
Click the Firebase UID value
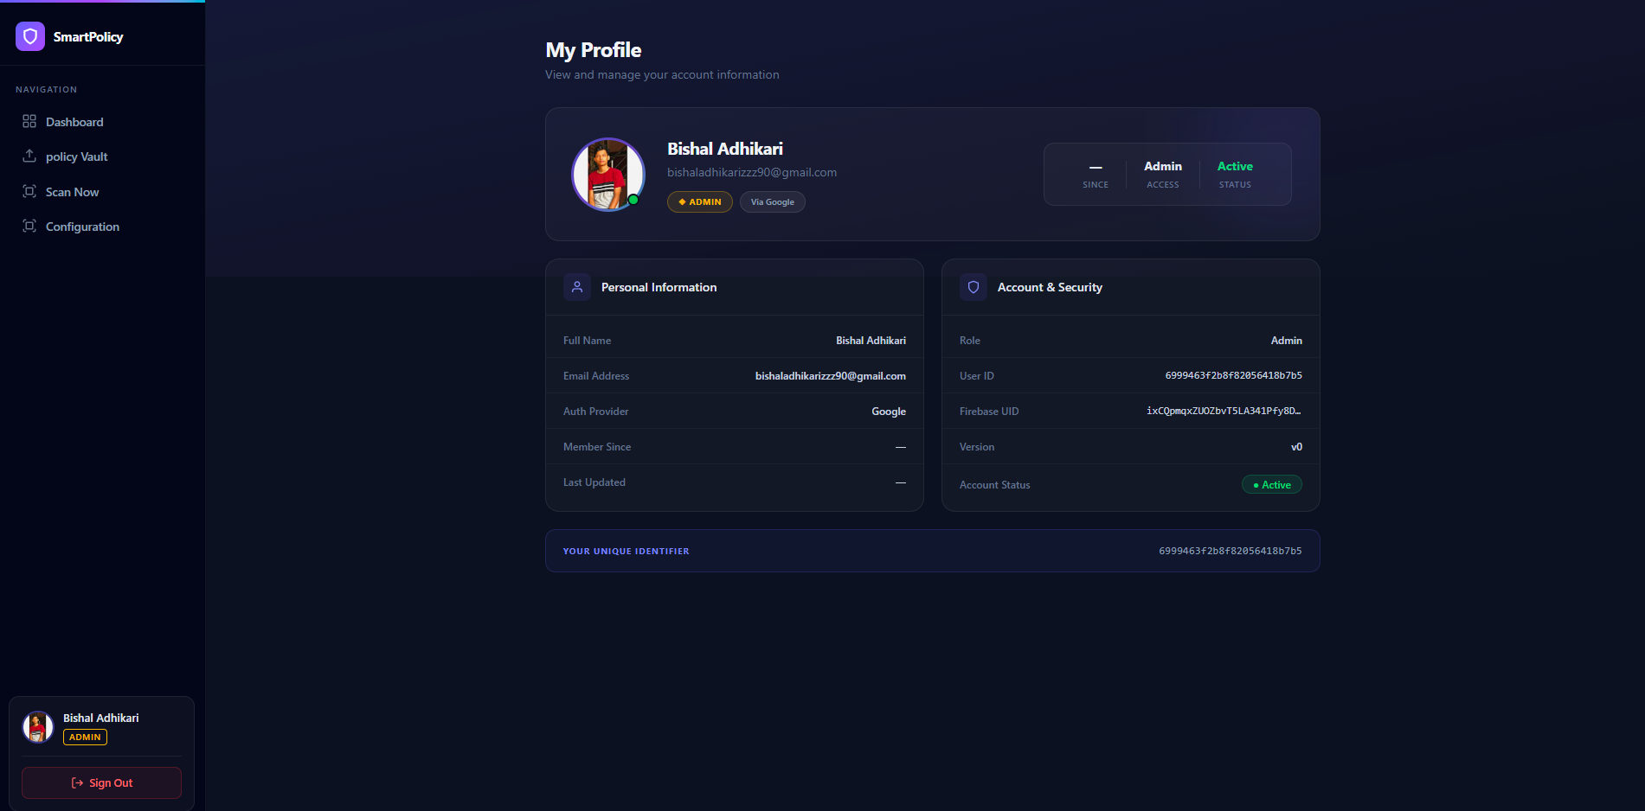pos(1223,412)
